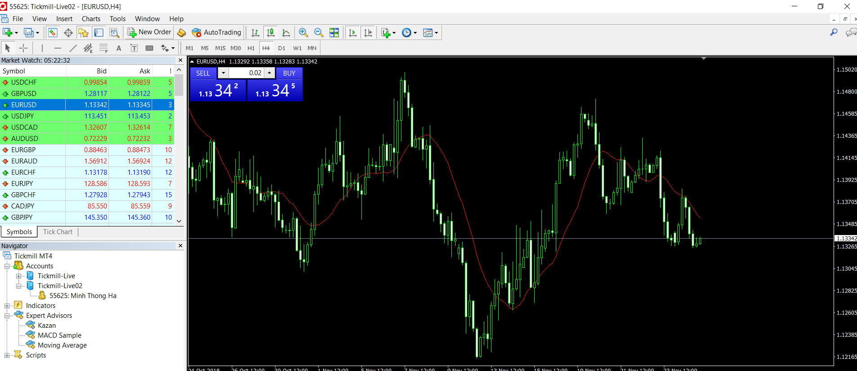The image size is (857, 371).
Task: Select the Text tool (letter A)
Action: pyautogui.click(x=119, y=48)
